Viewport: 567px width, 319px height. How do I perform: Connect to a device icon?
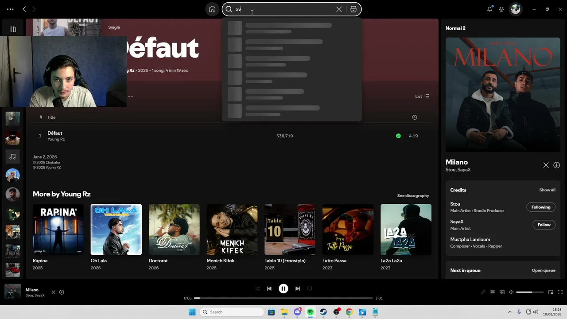pyautogui.click(x=502, y=292)
